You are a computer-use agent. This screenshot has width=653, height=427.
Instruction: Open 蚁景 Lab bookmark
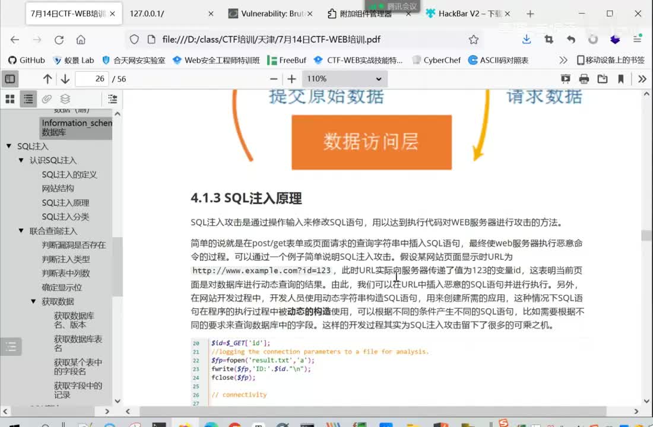pos(74,60)
